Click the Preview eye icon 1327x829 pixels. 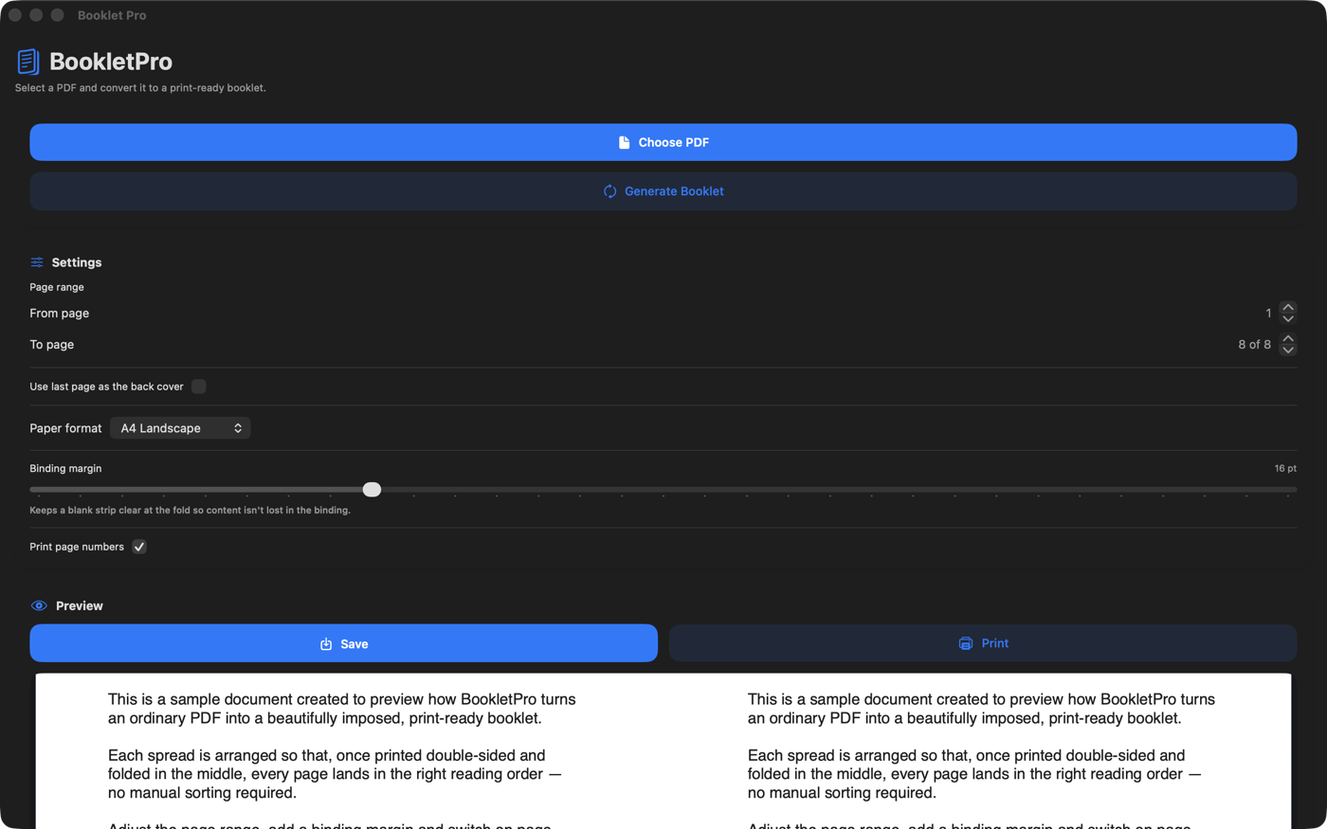39,606
